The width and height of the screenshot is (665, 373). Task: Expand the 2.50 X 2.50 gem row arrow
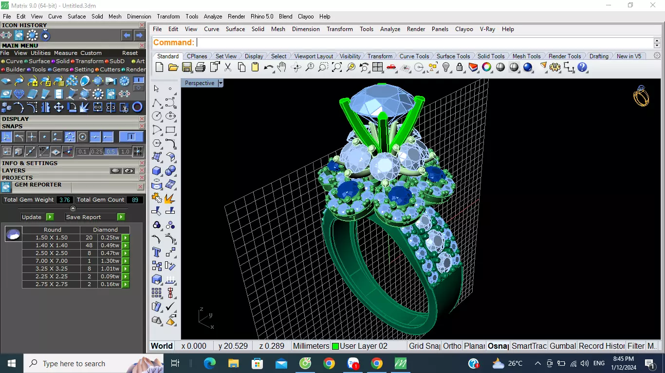126,253
